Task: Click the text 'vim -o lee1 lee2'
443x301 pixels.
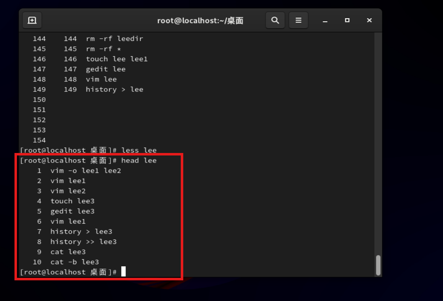Action: pos(86,171)
